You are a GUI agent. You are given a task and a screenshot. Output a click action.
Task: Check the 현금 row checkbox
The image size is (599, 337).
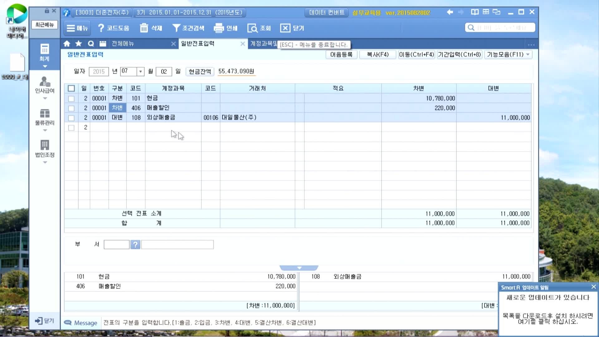pyautogui.click(x=71, y=99)
